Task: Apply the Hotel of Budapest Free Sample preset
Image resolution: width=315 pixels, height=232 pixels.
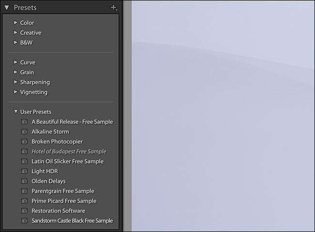Action: (68, 152)
